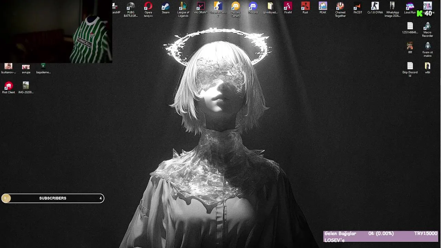Image resolution: width=441 pixels, height=248 pixels.
Task: Open the Macro Recorder shortcut
Action: [428, 29]
